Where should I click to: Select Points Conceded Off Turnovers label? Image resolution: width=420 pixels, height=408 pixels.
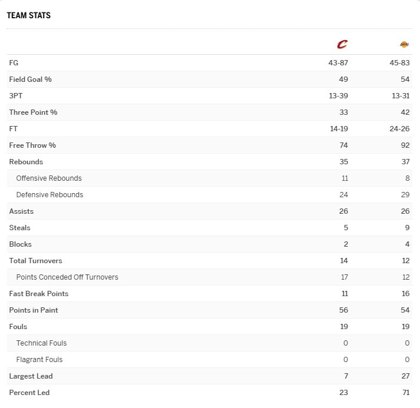tap(67, 277)
